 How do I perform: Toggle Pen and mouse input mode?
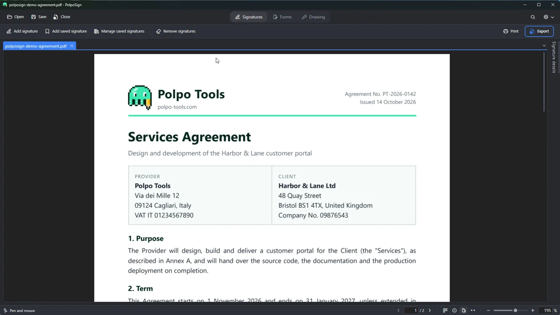click(x=19, y=311)
